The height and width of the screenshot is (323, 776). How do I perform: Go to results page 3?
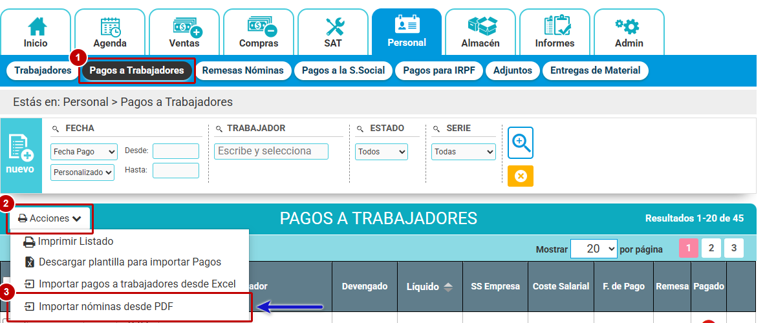[733, 248]
